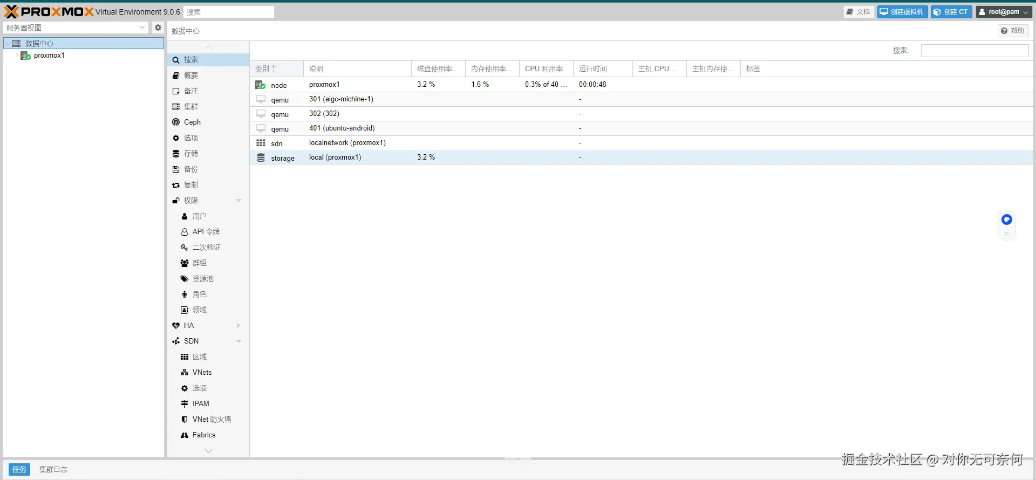1036x480 pixels.
Task: Select the 401 (ubuntu-android) row text
Action: coord(342,128)
